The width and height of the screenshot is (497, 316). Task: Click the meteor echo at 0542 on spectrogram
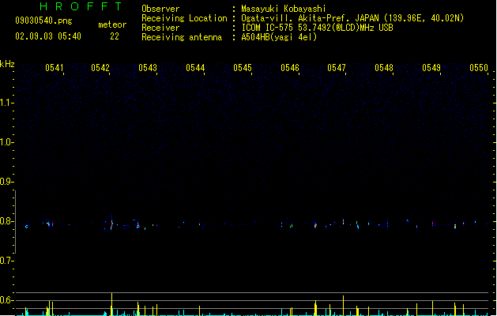click(111, 223)
